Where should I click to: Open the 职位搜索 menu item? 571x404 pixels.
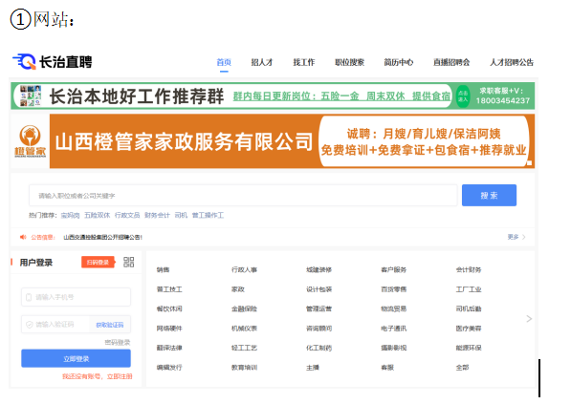click(350, 62)
